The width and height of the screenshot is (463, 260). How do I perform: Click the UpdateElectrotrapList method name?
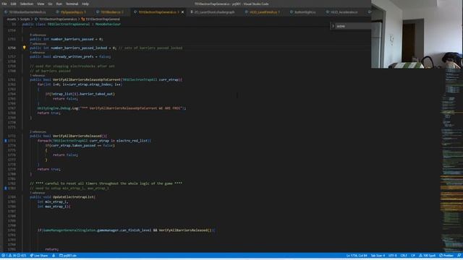(x=73, y=197)
